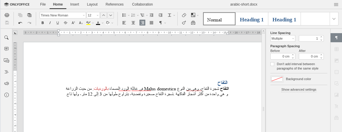Click Show advanced settings link
This screenshot has height=132, width=342.
(299, 89)
